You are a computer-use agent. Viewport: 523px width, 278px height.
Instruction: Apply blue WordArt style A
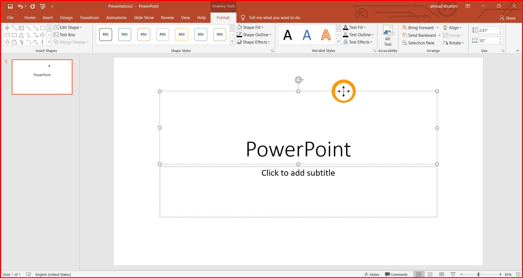(307, 35)
